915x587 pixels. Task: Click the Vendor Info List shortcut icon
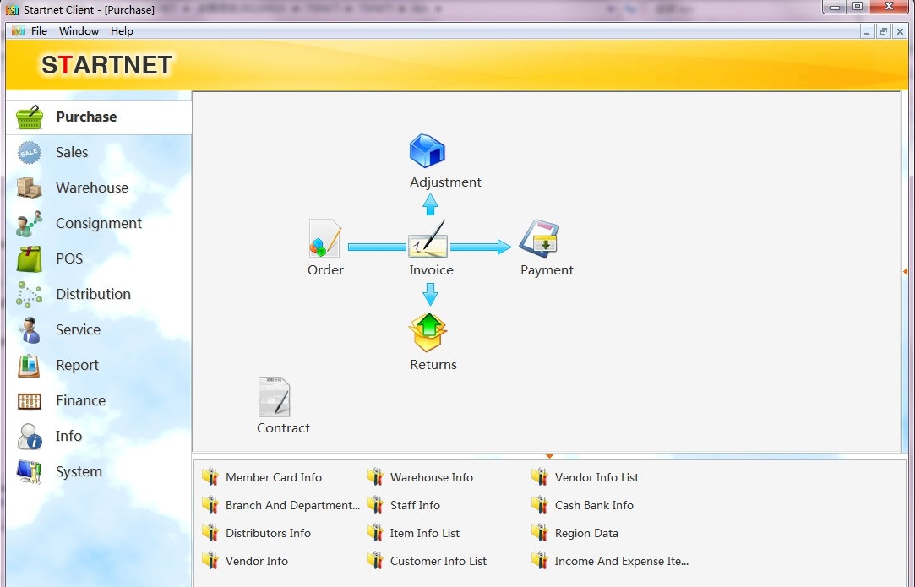pos(540,476)
